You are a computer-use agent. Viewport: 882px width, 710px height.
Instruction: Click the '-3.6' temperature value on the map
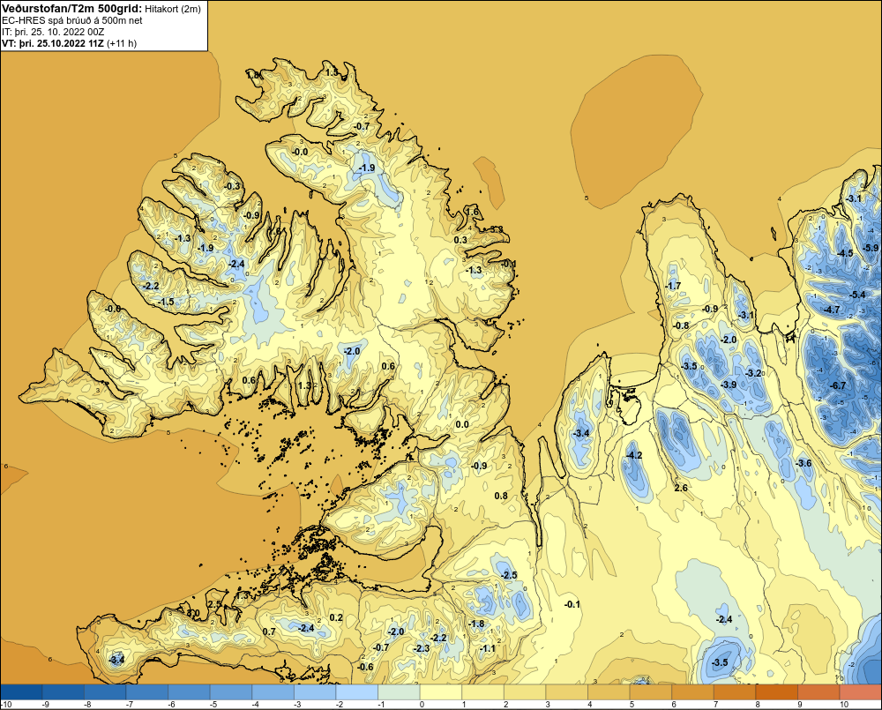pos(804,463)
